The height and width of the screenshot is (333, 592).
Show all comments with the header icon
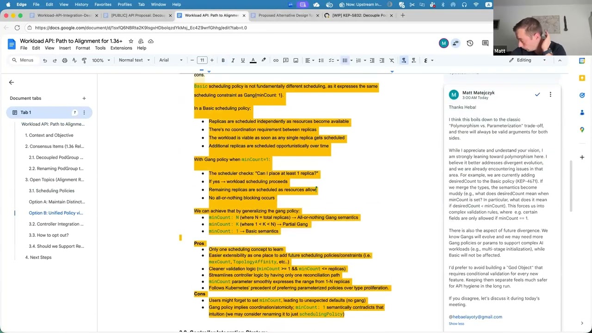[x=485, y=43]
